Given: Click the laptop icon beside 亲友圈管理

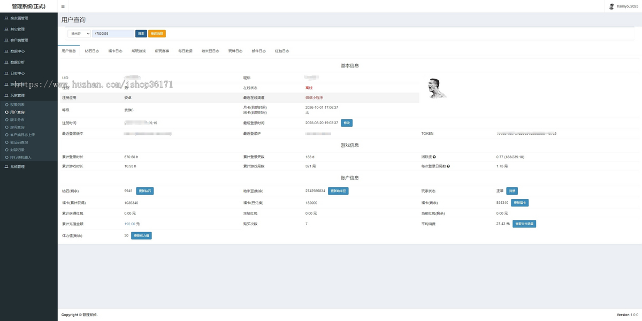Looking at the screenshot, I should coord(6,18).
